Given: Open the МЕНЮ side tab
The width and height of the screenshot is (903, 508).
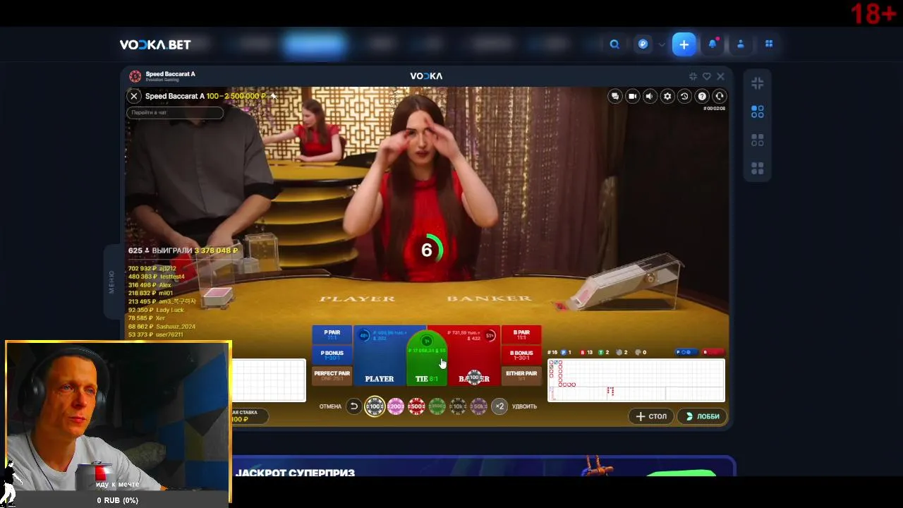Looking at the screenshot, I should click(111, 282).
